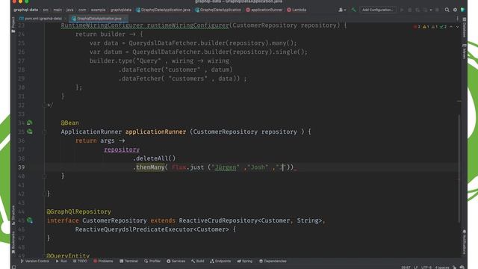478x269 pixels.
Task: Toggle fold marker at line 42
Action: pyautogui.click(x=45, y=194)
